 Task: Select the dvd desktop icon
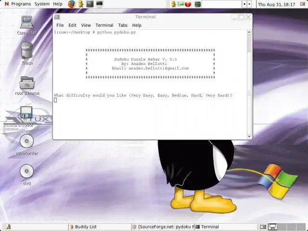(27, 175)
